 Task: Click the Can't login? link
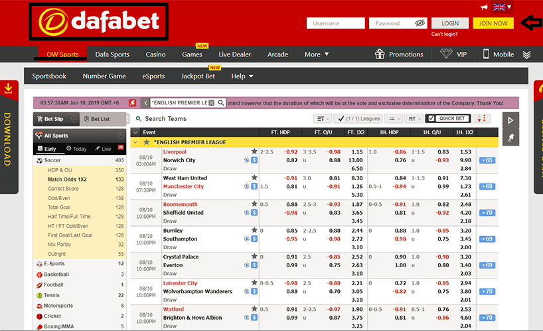click(x=444, y=34)
